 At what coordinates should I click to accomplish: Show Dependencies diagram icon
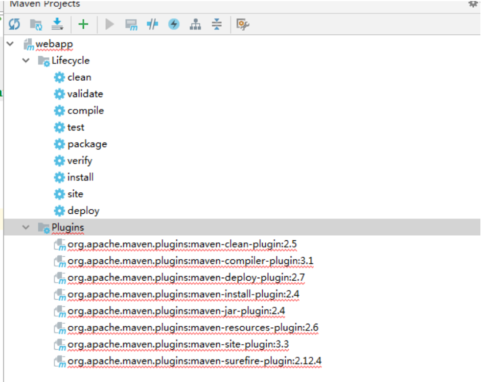(x=195, y=24)
